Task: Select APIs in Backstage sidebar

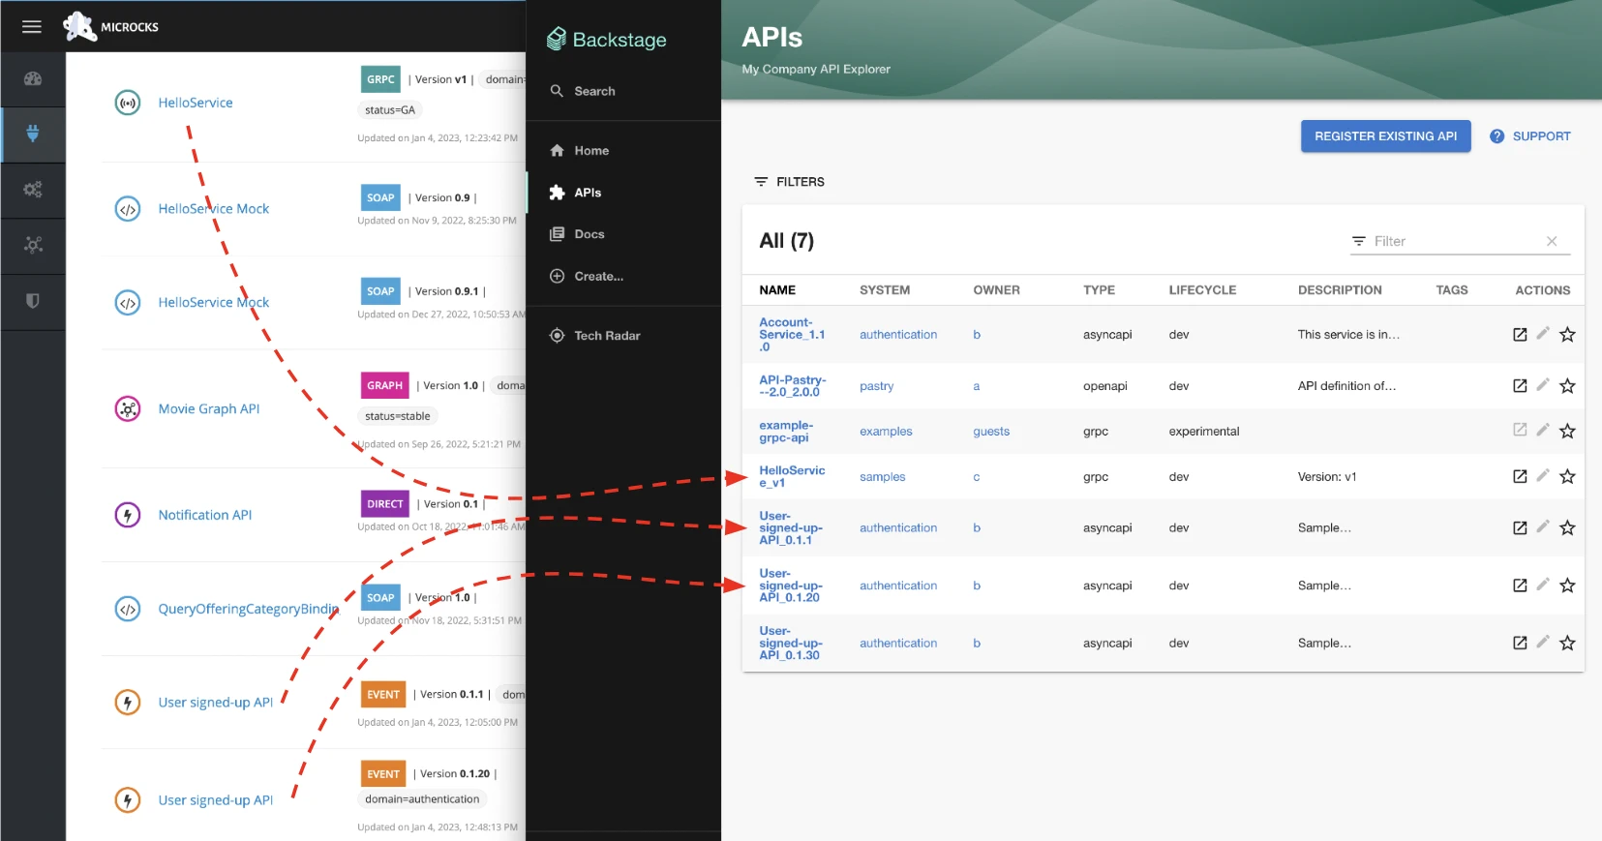Action: click(x=623, y=193)
